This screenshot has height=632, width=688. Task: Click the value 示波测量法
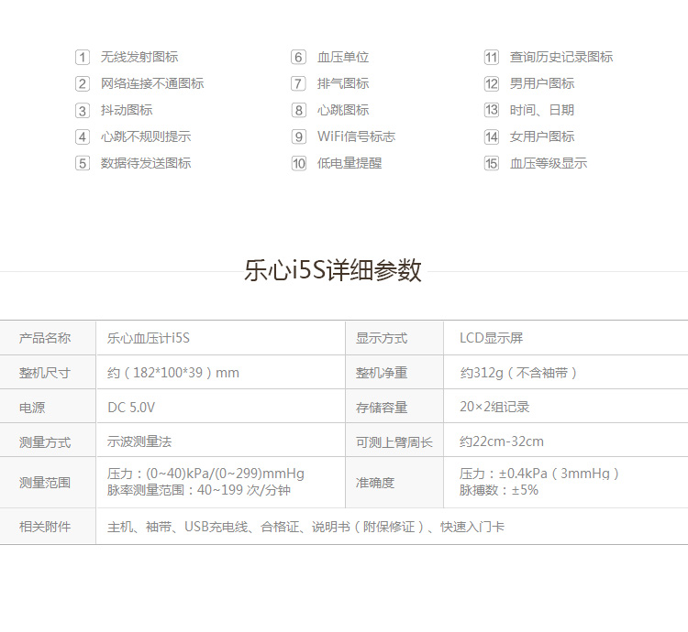tap(139, 441)
